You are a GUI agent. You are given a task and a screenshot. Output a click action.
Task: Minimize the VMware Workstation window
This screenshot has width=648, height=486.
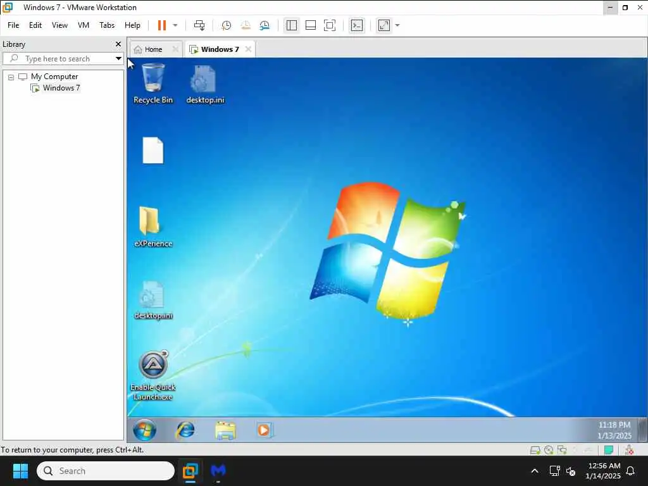[x=611, y=8]
